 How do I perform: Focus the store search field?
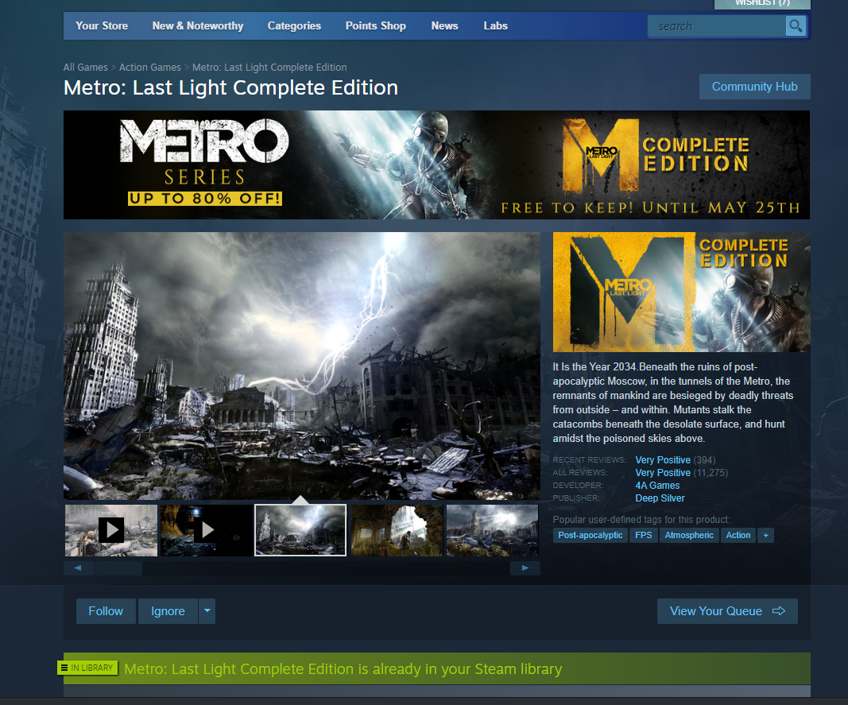pyautogui.click(x=717, y=26)
